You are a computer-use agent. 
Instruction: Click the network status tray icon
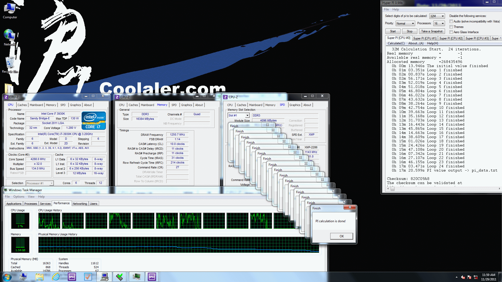pos(476,277)
